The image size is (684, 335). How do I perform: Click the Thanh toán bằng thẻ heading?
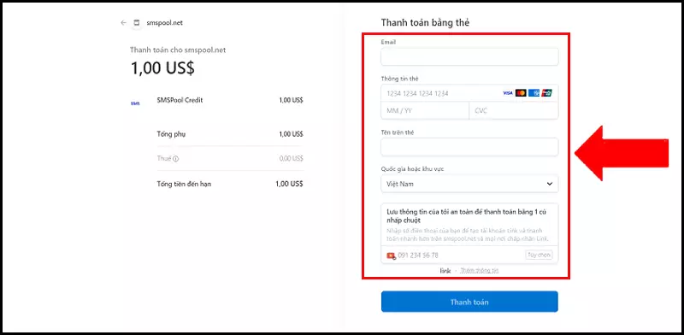[425, 23]
